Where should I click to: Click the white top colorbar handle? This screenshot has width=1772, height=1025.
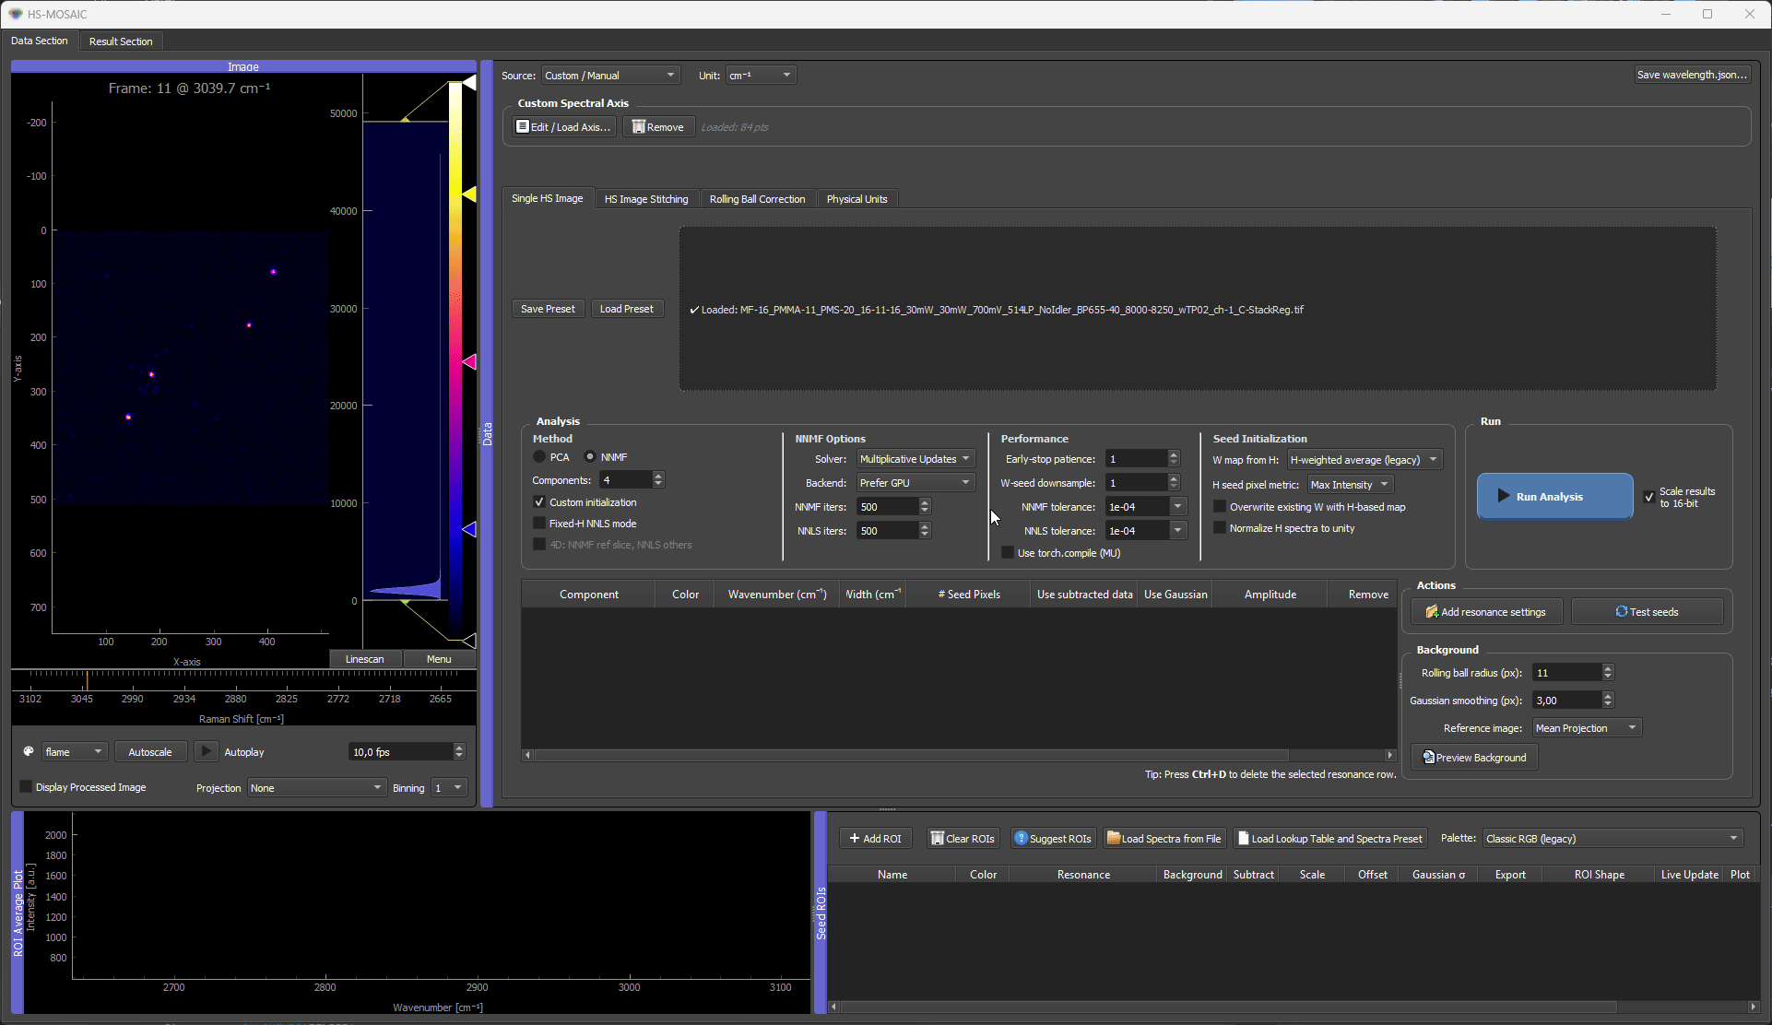469,83
